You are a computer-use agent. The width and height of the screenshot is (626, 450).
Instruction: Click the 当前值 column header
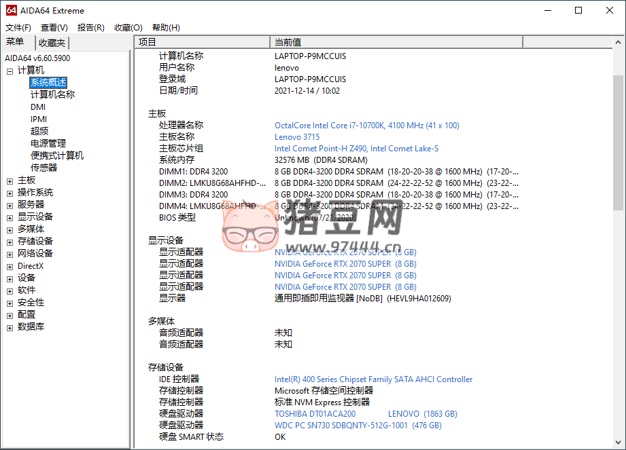pyautogui.click(x=396, y=42)
